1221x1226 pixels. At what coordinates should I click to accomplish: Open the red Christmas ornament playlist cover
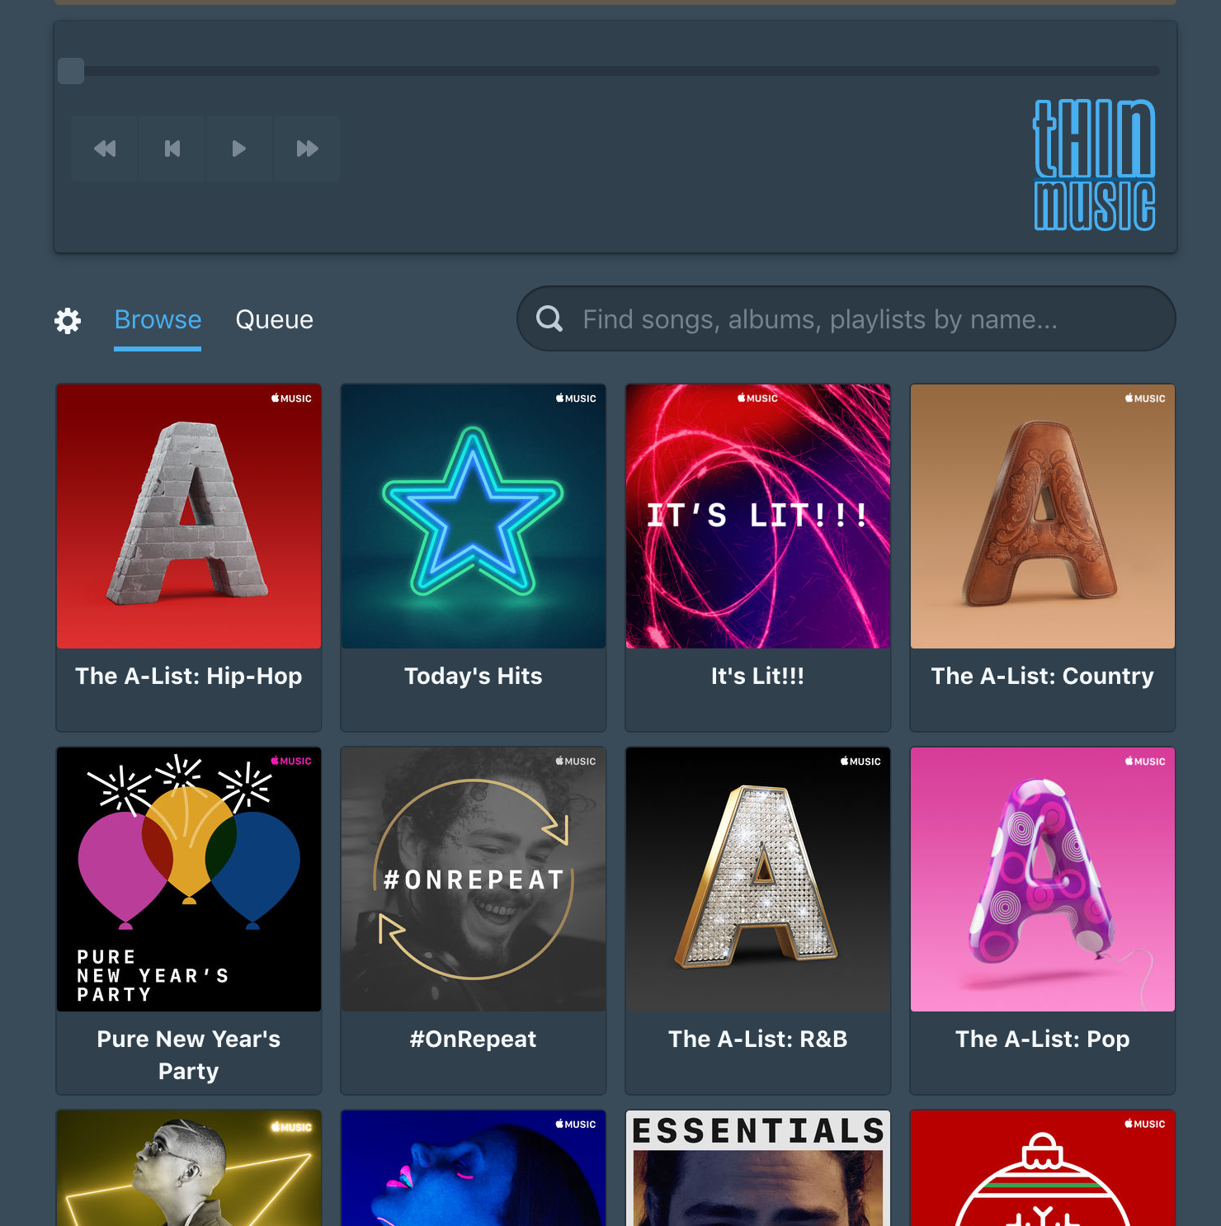[x=1043, y=1168]
